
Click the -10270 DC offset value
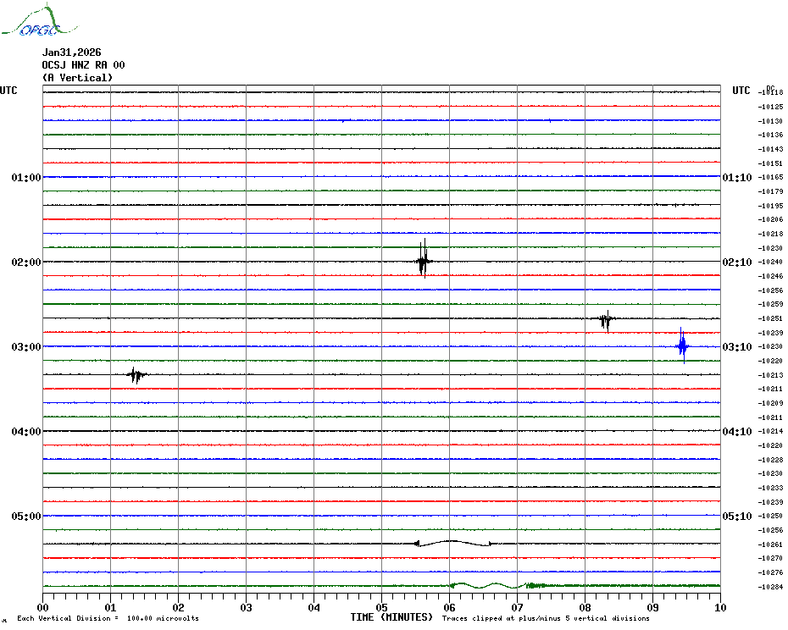pos(770,558)
